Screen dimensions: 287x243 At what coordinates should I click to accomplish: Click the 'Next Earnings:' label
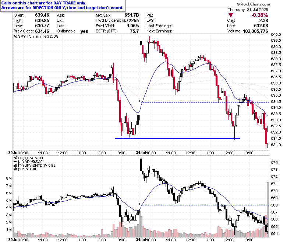(x=159, y=31)
